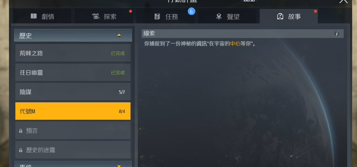
Task: Select the 陰謀 entry showing 5/7
Action: pyautogui.click(x=73, y=92)
